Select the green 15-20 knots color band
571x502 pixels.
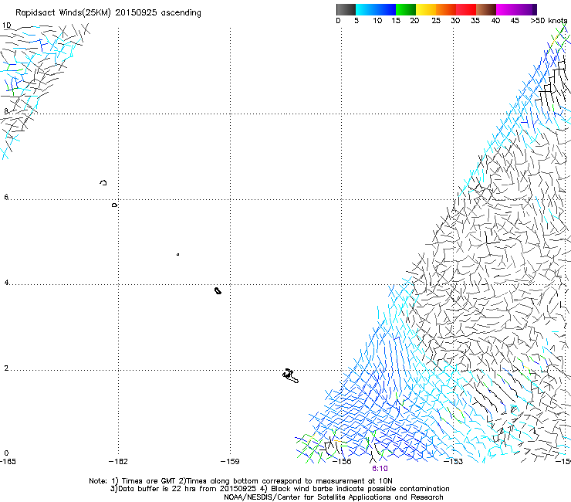pos(406,9)
